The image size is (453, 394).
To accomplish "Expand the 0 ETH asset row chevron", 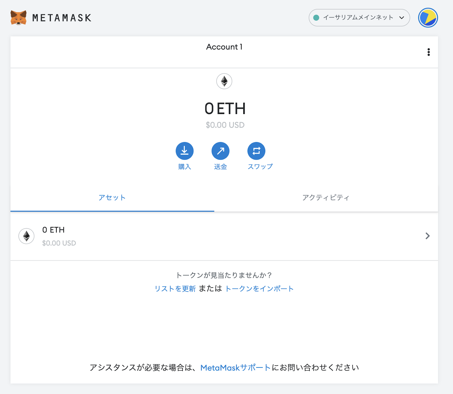I will 428,236.
